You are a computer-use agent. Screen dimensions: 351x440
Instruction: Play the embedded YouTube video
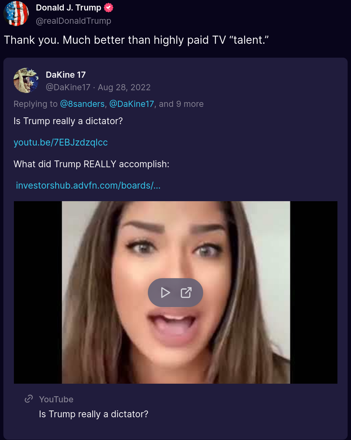pyautogui.click(x=165, y=292)
